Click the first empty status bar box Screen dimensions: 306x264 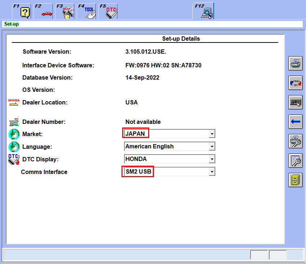(259, 255)
